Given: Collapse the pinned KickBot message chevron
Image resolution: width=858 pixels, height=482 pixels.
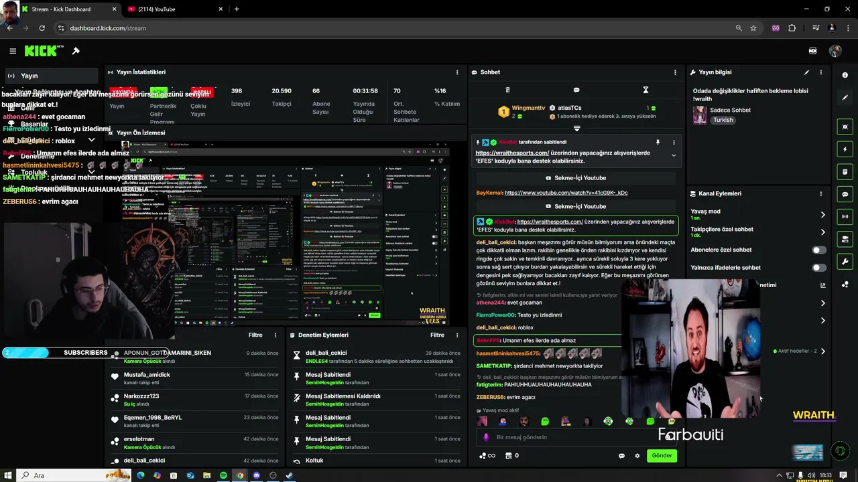Looking at the screenshot, I should pyautogui.click(x=674, y=155).
